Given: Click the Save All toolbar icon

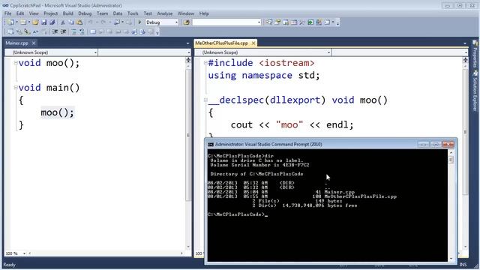Looking at the screenshot, I should (x=52, y=22).
